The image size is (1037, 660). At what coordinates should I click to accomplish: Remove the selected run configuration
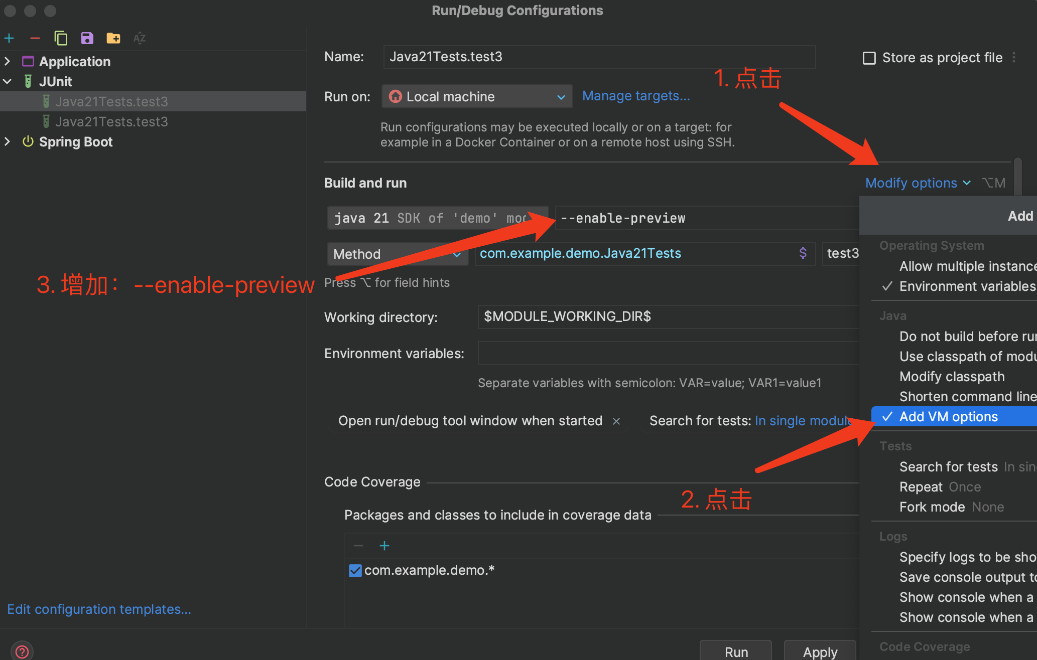[x=35, y=38]
